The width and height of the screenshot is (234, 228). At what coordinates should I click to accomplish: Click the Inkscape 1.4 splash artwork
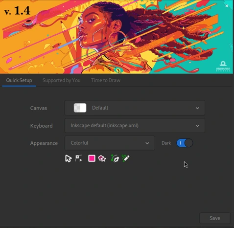tap(117, 37)
